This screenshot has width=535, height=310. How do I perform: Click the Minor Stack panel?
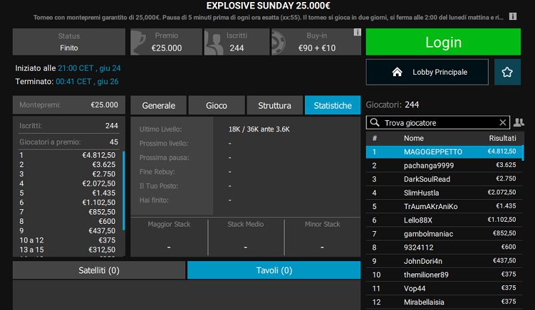click(322, 237)
